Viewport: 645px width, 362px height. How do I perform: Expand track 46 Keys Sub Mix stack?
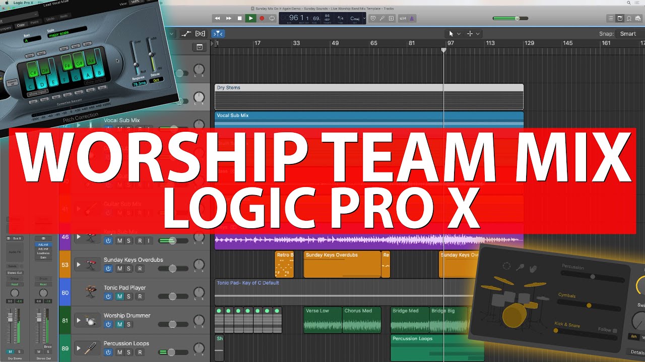coord(78,237)
